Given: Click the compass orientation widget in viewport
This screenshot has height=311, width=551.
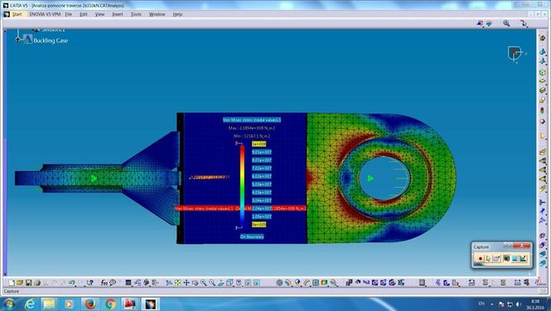Looking at the screenshot, I should (515, 54).
